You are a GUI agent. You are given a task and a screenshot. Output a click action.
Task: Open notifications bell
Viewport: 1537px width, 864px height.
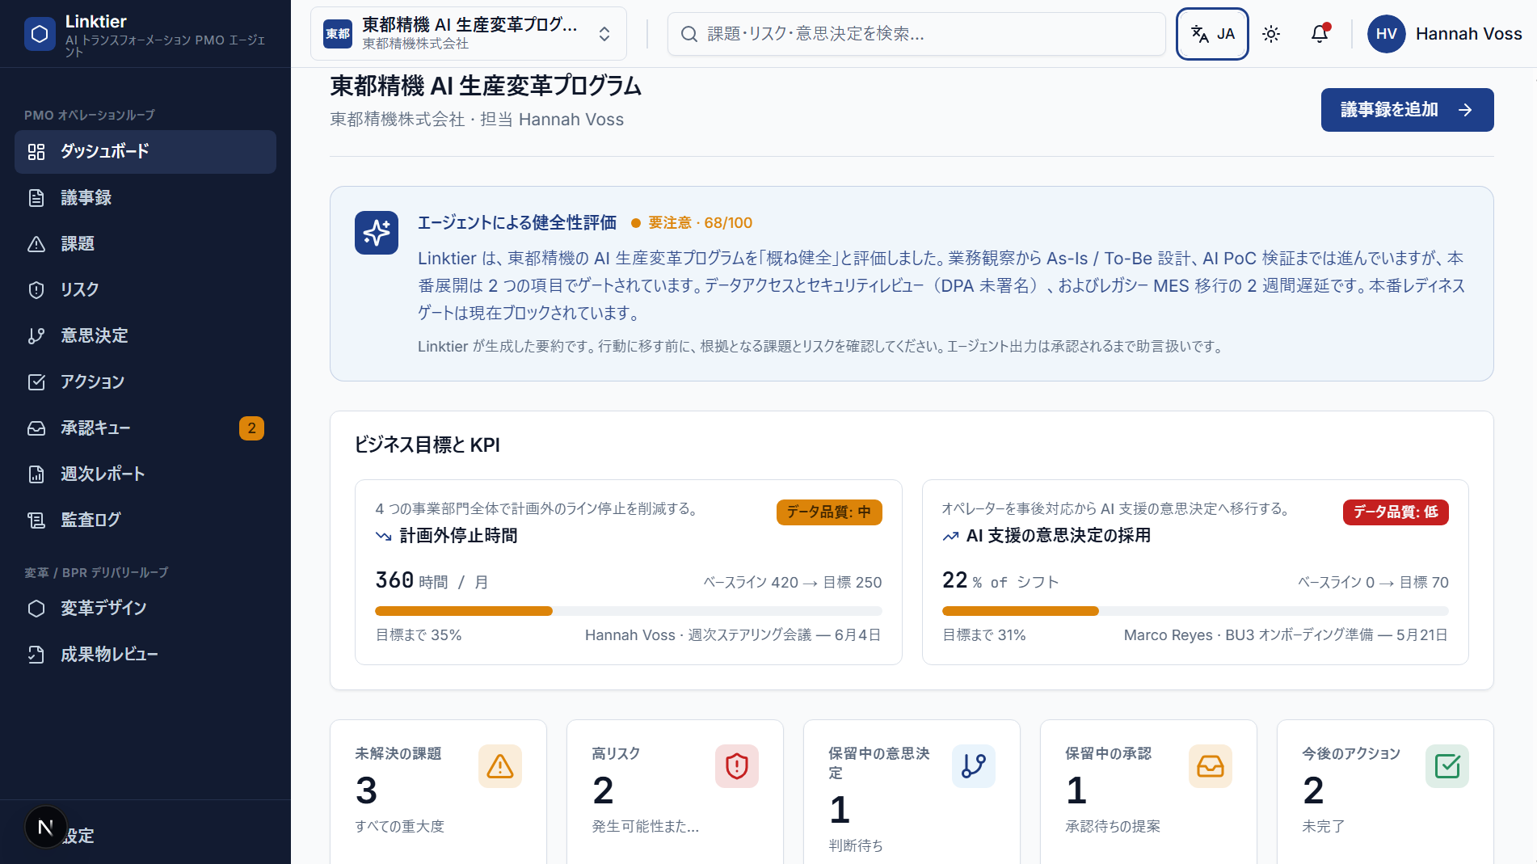(1320, 34)
